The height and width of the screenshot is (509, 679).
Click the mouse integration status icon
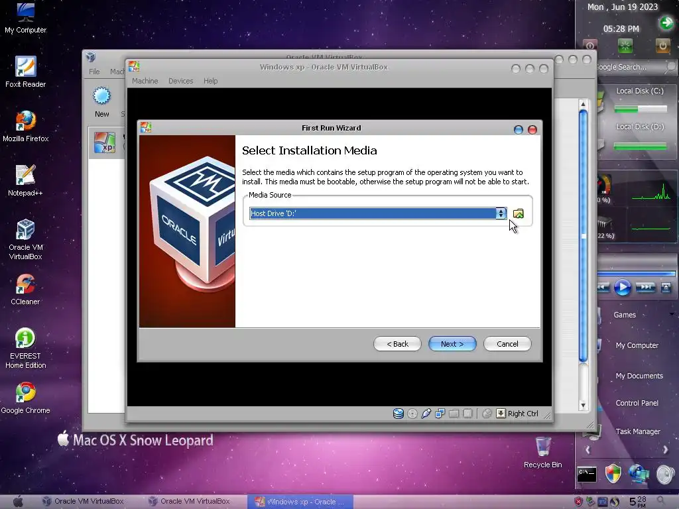(x=487, y=414)
